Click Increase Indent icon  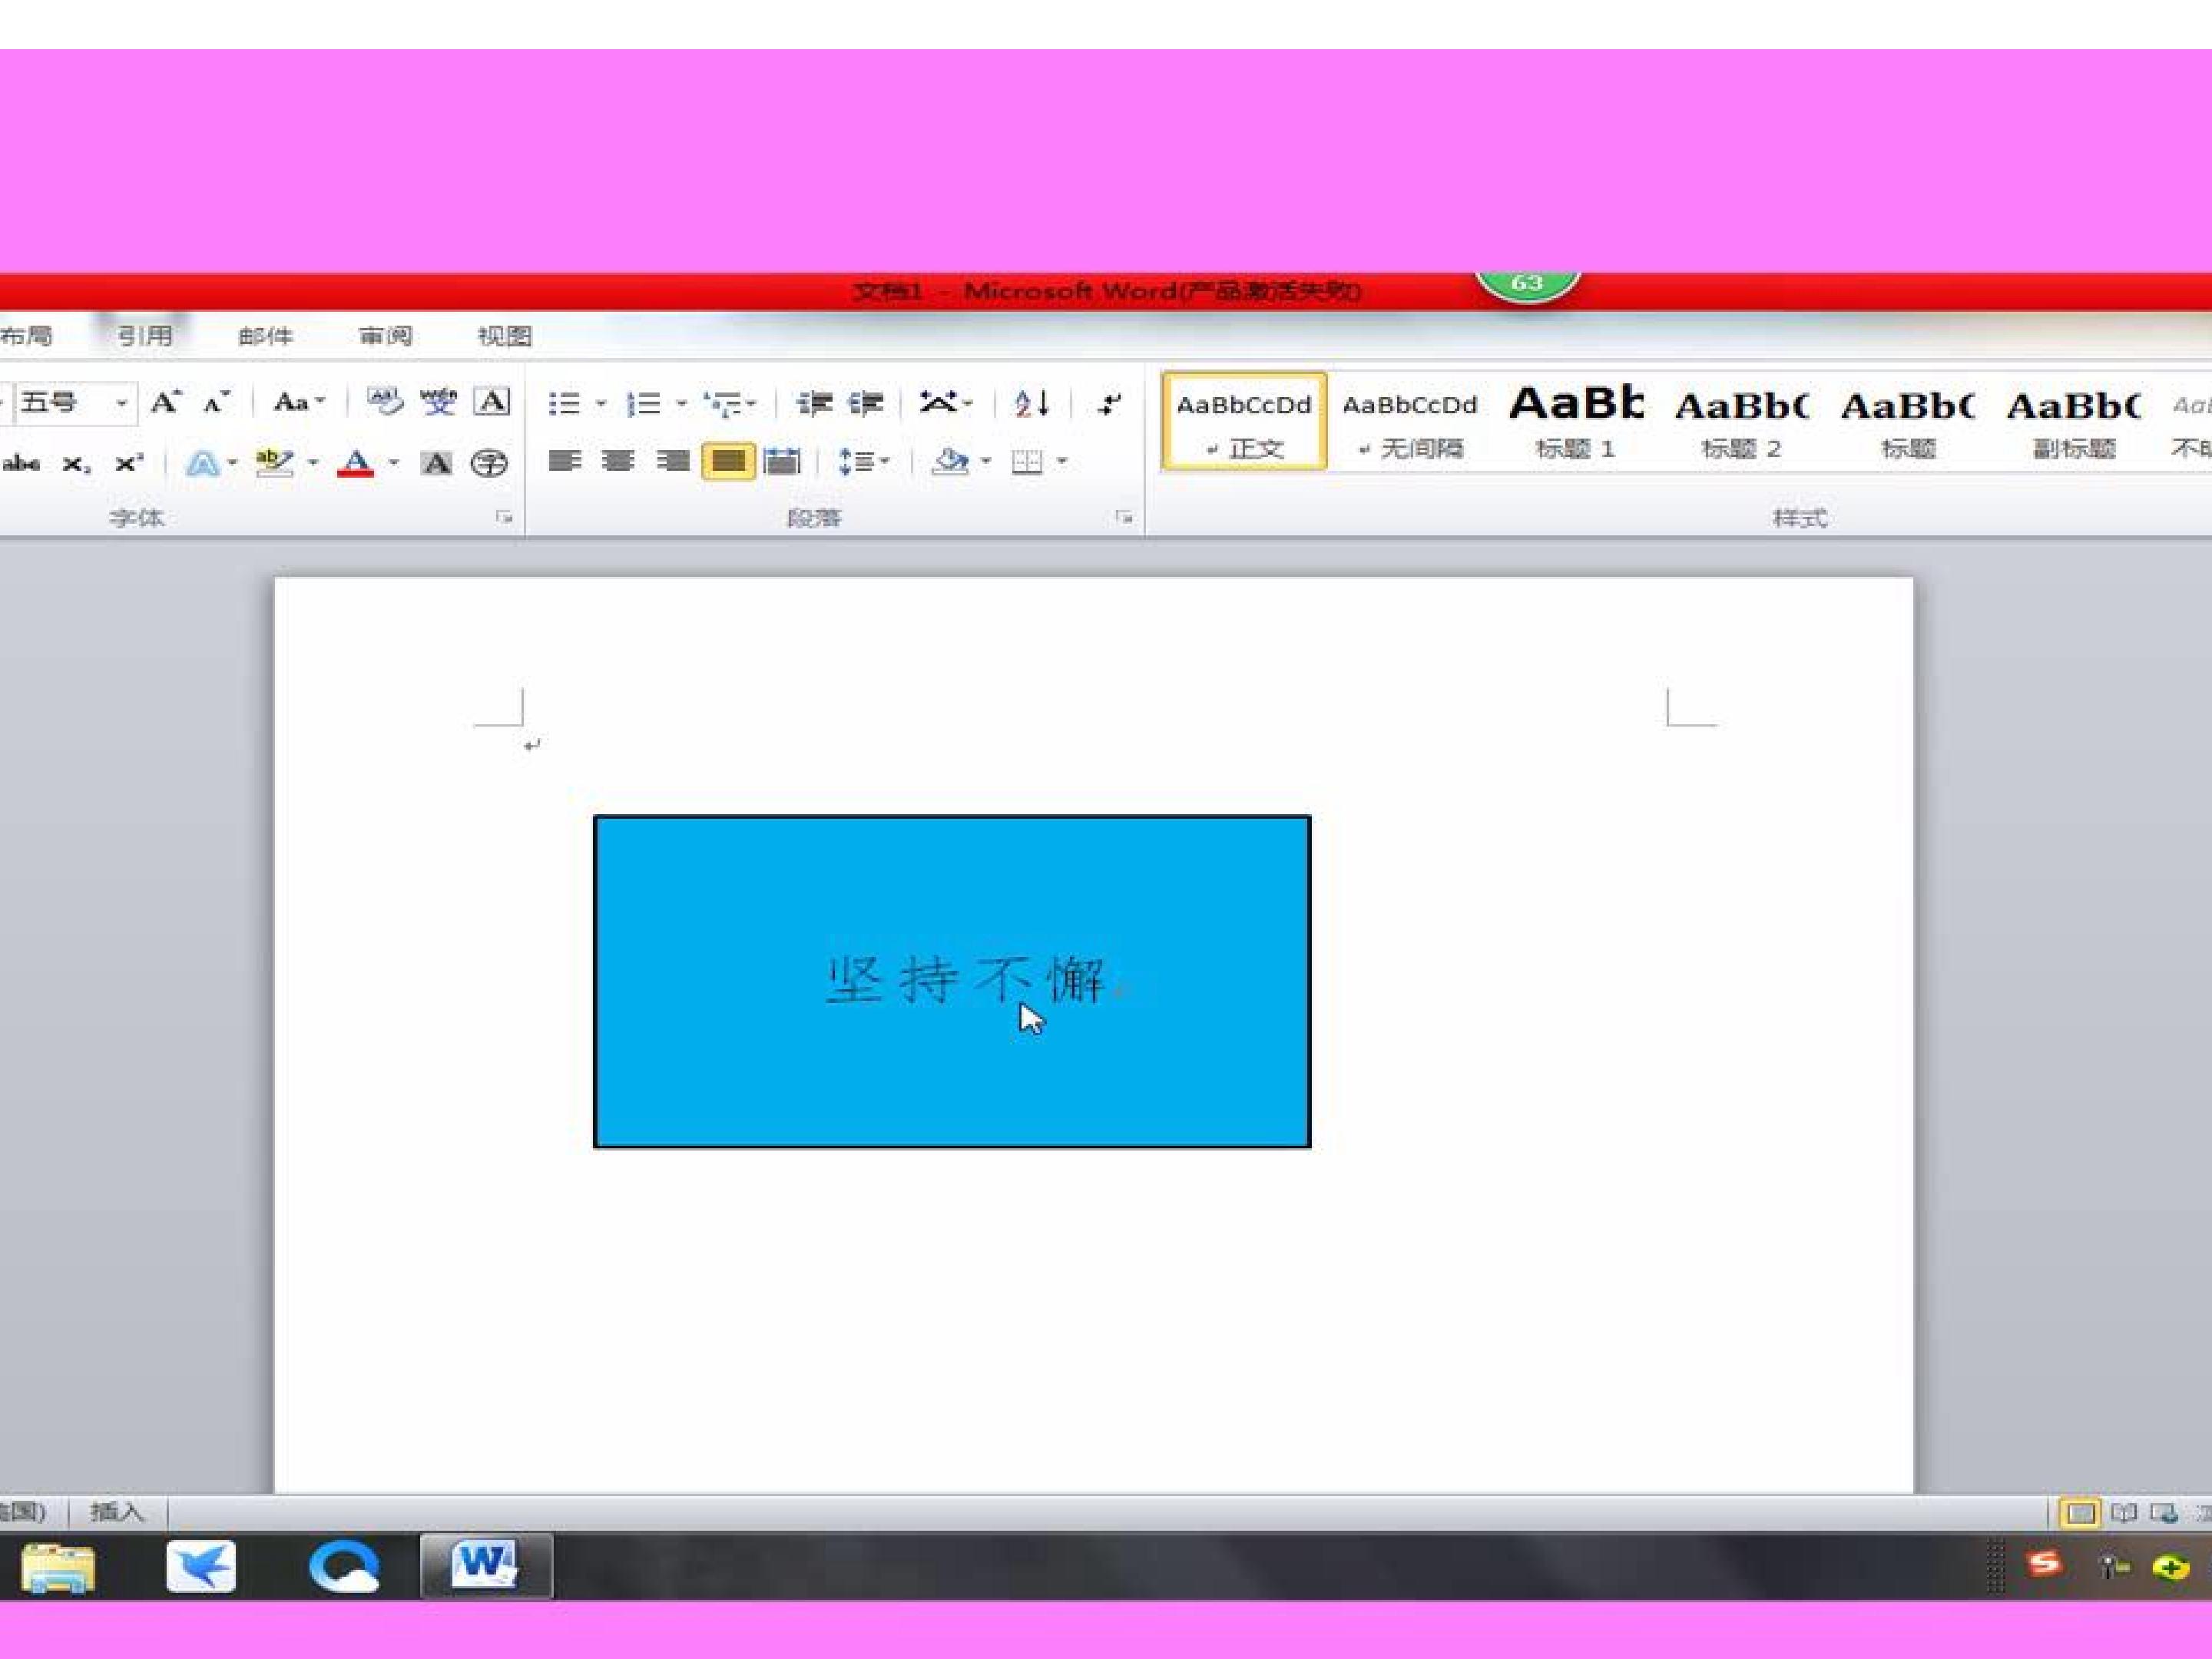coord(866,404)
